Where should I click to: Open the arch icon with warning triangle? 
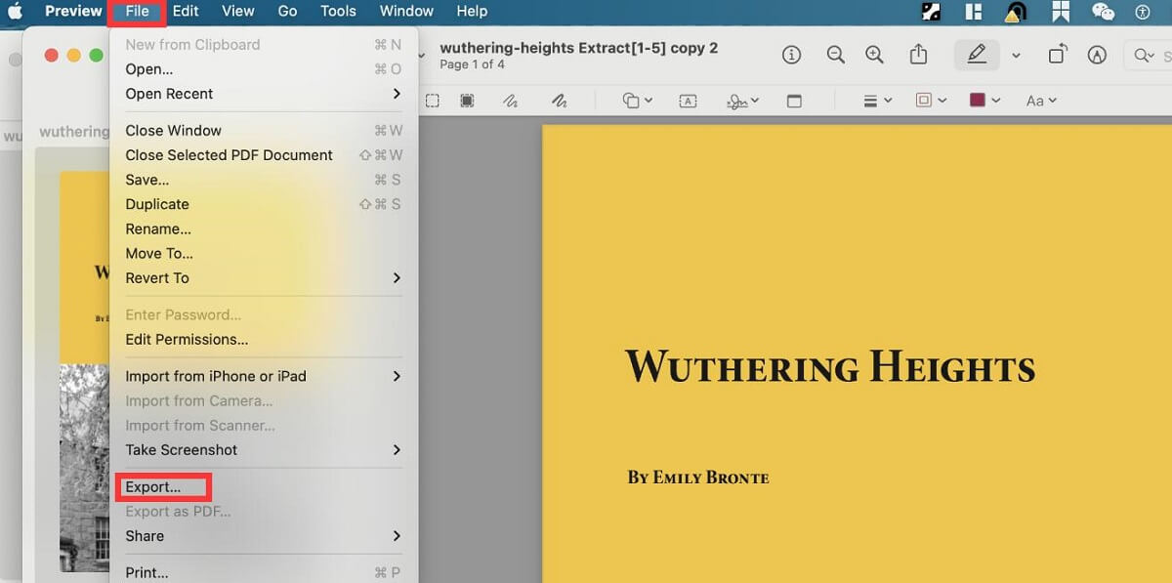pos(1018,12)
